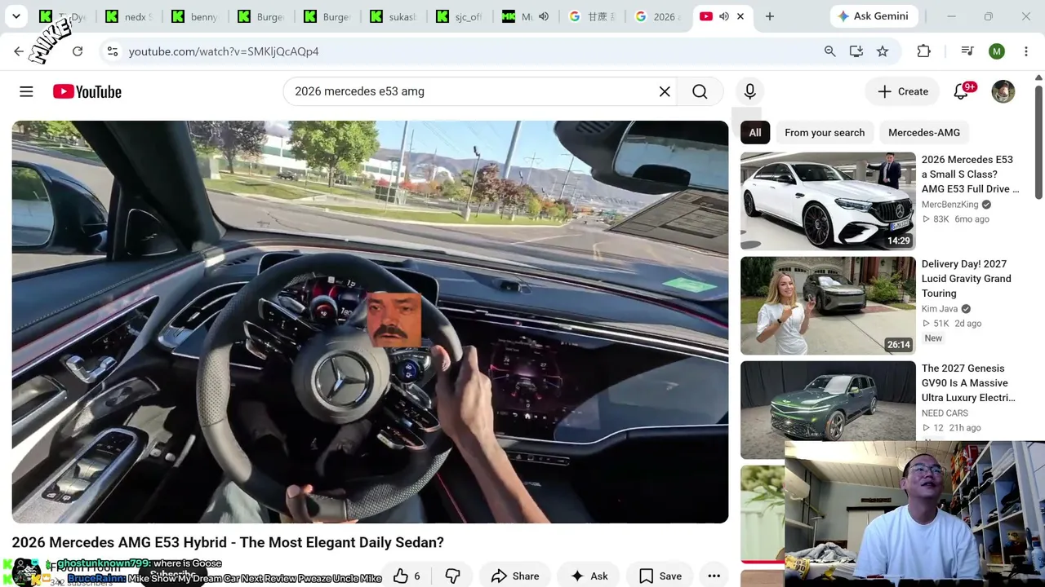The width and height of the screenshot is (1045, 587).
Task: Click the video title text
Action: point(228,543)
